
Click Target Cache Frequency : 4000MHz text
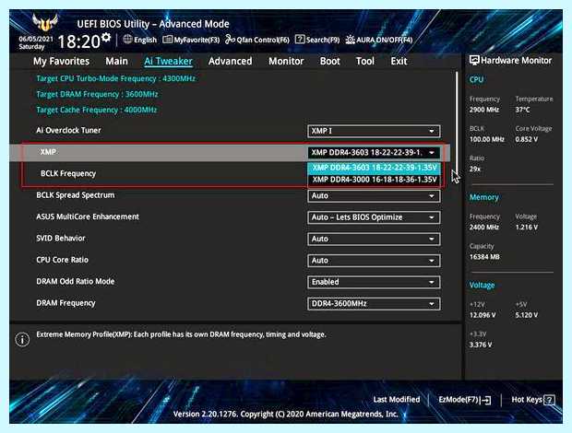click(97, 110)
